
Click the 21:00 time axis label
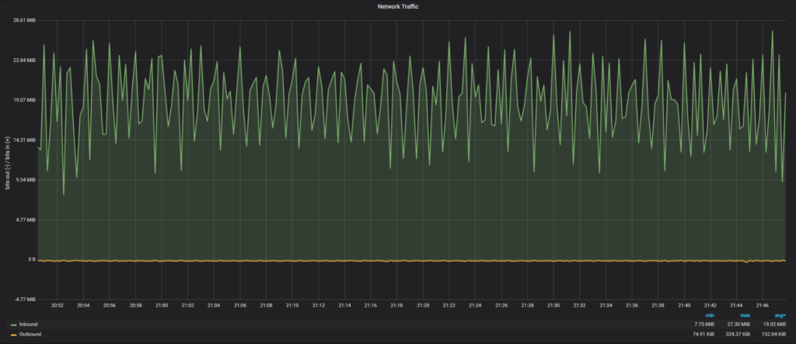click(x=162, y=305)
